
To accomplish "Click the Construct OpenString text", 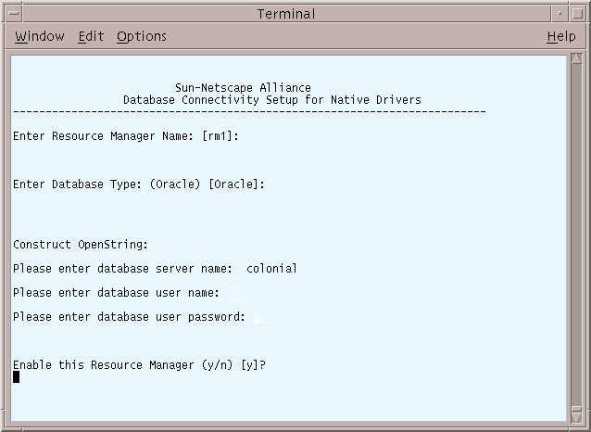I will [81, 245].
